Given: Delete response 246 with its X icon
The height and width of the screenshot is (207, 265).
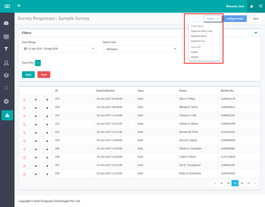Looking at the screenshot, I should tap(47, 174).
